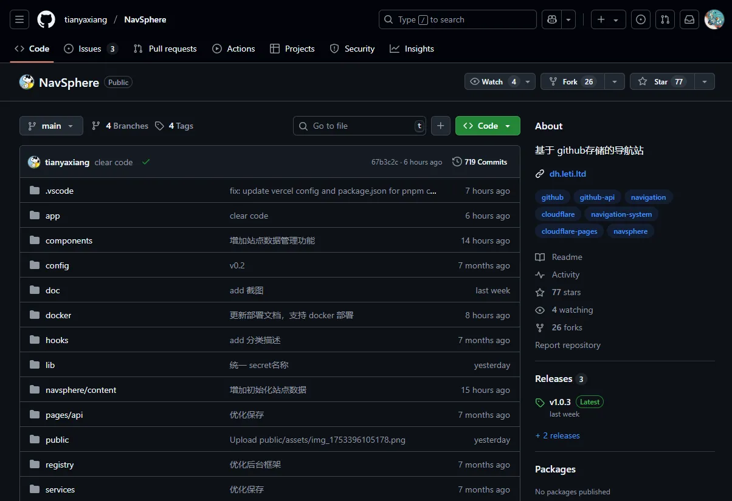Open the main branch selector dropdown

pos(51,126)
